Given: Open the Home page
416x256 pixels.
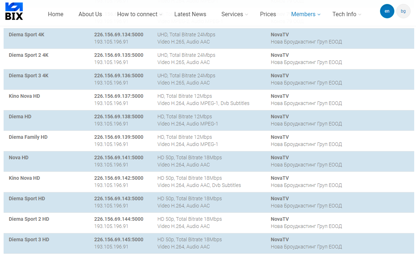Looking at the screenshot, I should [55, 14].
